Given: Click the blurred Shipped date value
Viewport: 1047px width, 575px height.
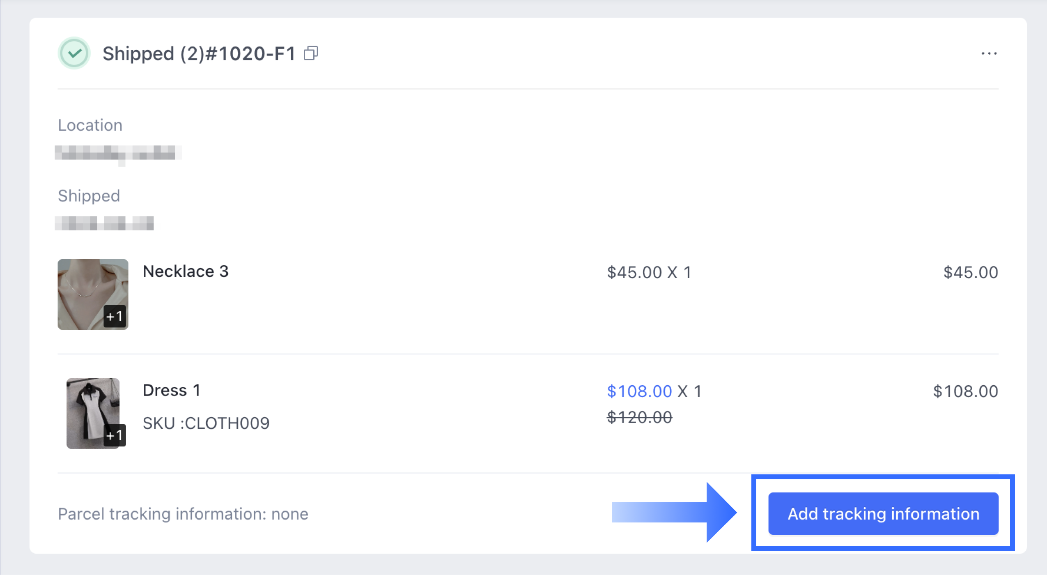Looking at the screenshot, I should (104, 223).
